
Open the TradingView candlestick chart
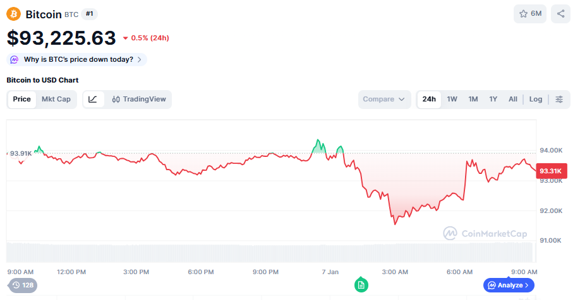click(x=139, y=99)
